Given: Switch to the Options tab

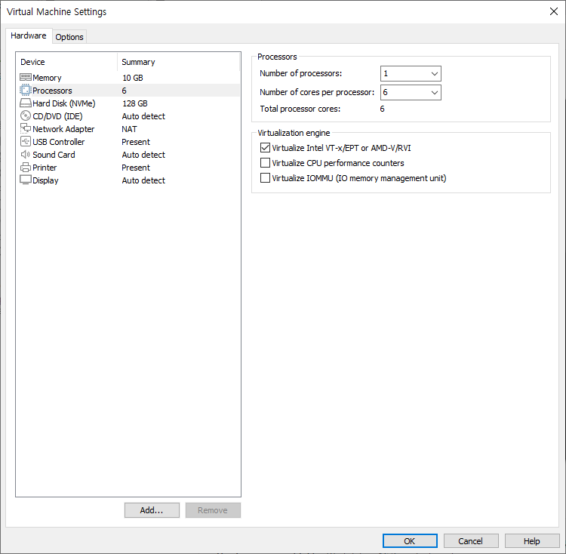Looking at the screenshot, I should [69, 37].
